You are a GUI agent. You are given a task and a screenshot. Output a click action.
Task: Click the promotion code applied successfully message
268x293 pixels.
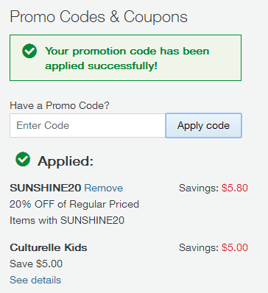127,58
